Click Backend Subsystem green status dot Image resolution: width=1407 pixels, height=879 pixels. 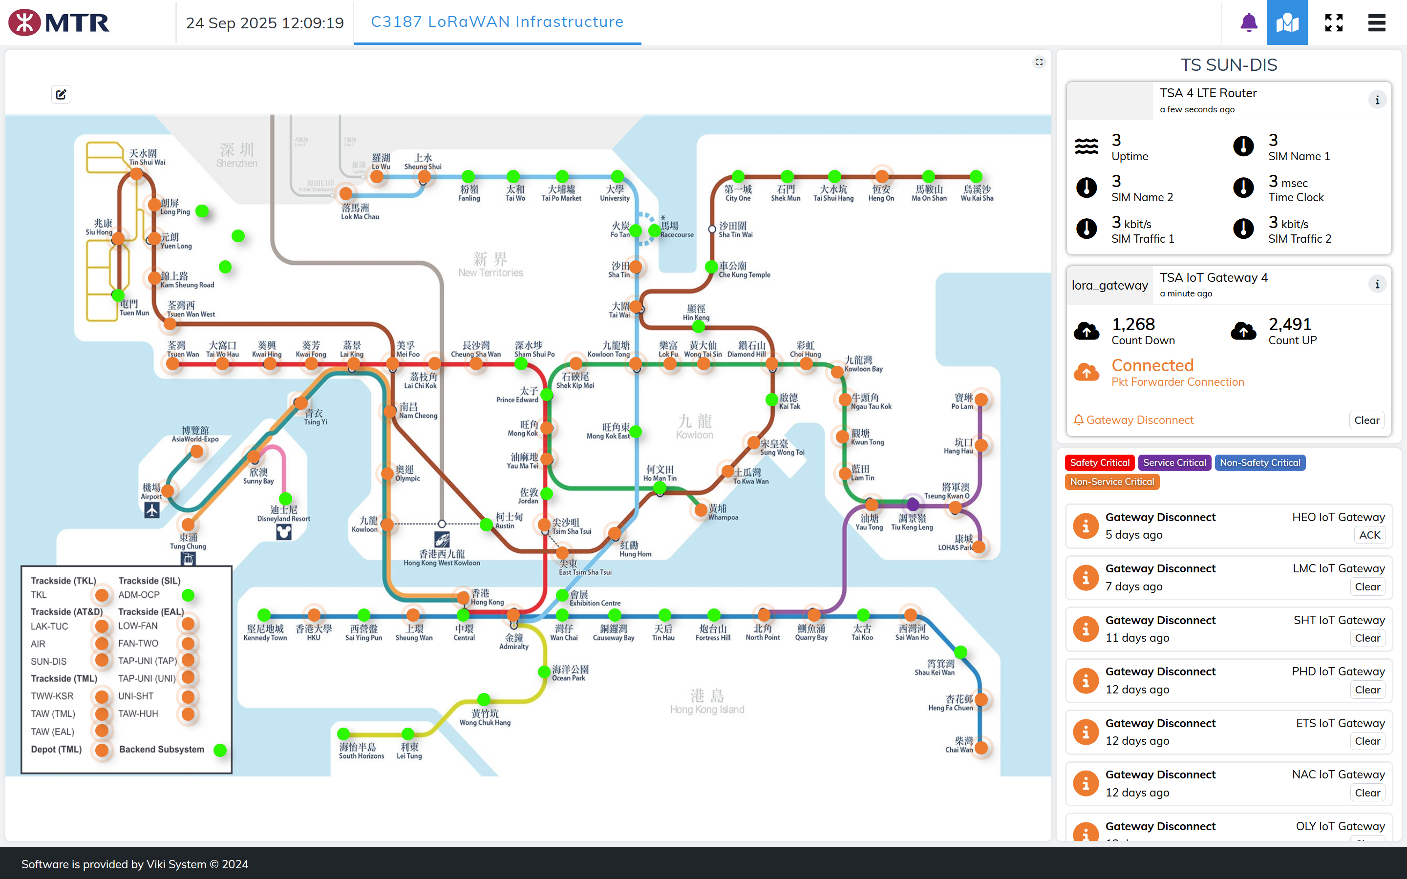[220, 750]
